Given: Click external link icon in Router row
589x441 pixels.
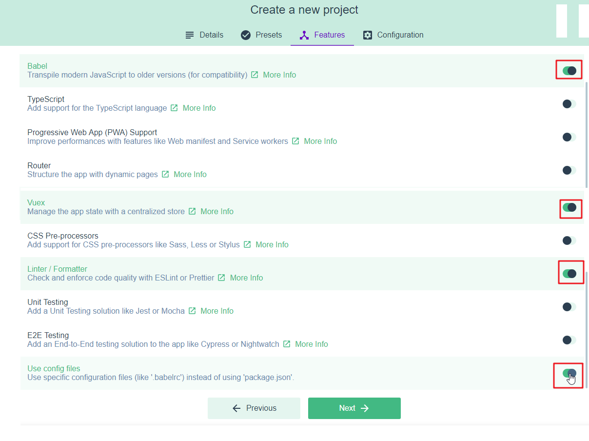Looking at the screenshot, I should click(165, 175).
